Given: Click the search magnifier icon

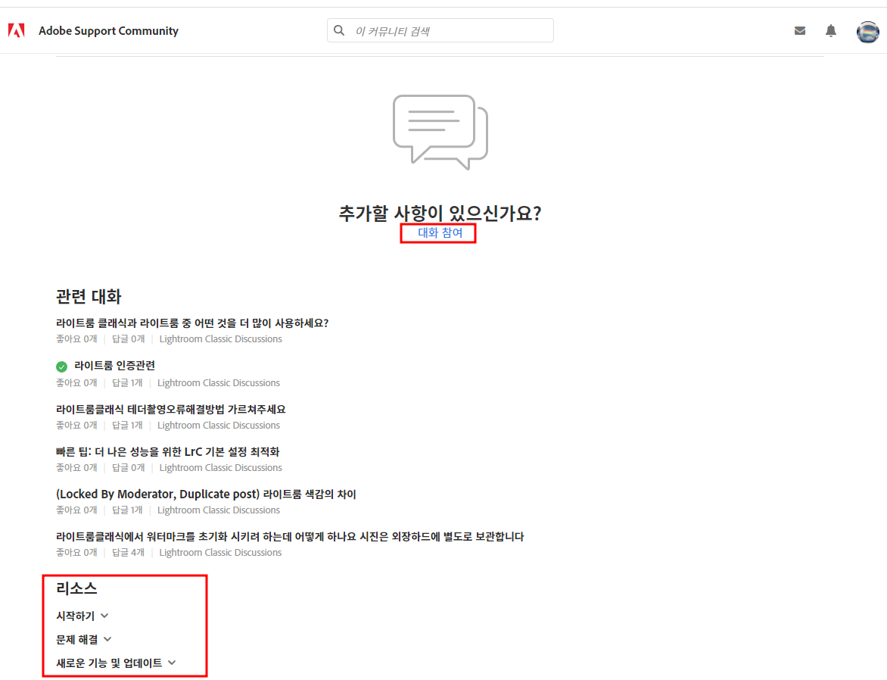Looking at the screenshot, I should pyautogui.click(x=338, y=30).
